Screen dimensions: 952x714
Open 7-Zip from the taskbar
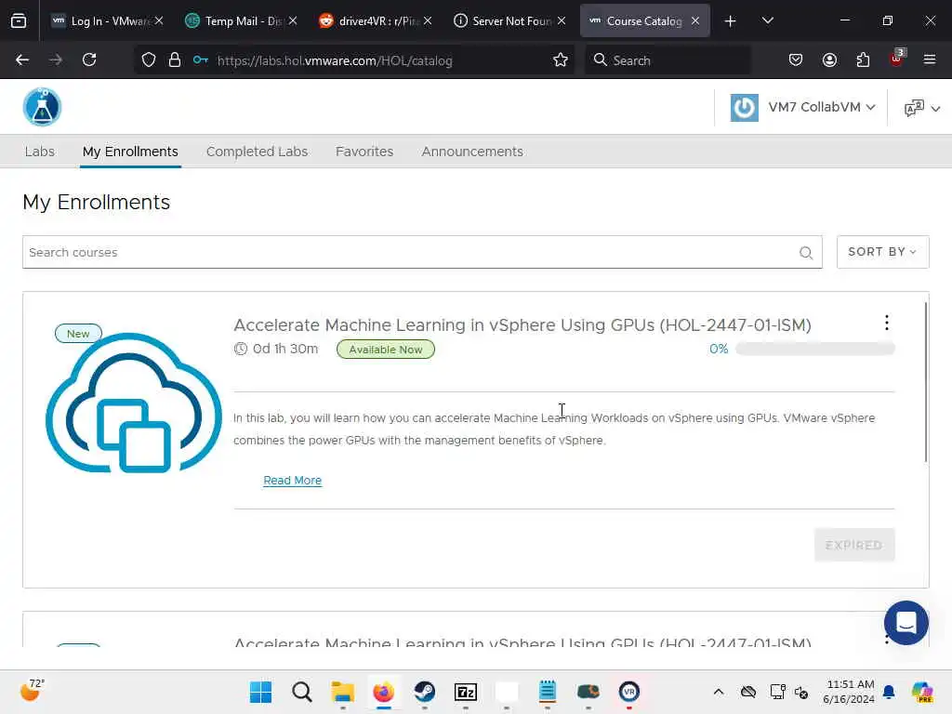(x=466, y=692)
